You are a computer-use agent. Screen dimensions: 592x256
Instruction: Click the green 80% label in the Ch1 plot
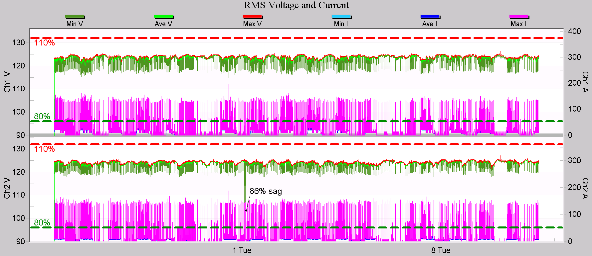click(x=42, y=117)
